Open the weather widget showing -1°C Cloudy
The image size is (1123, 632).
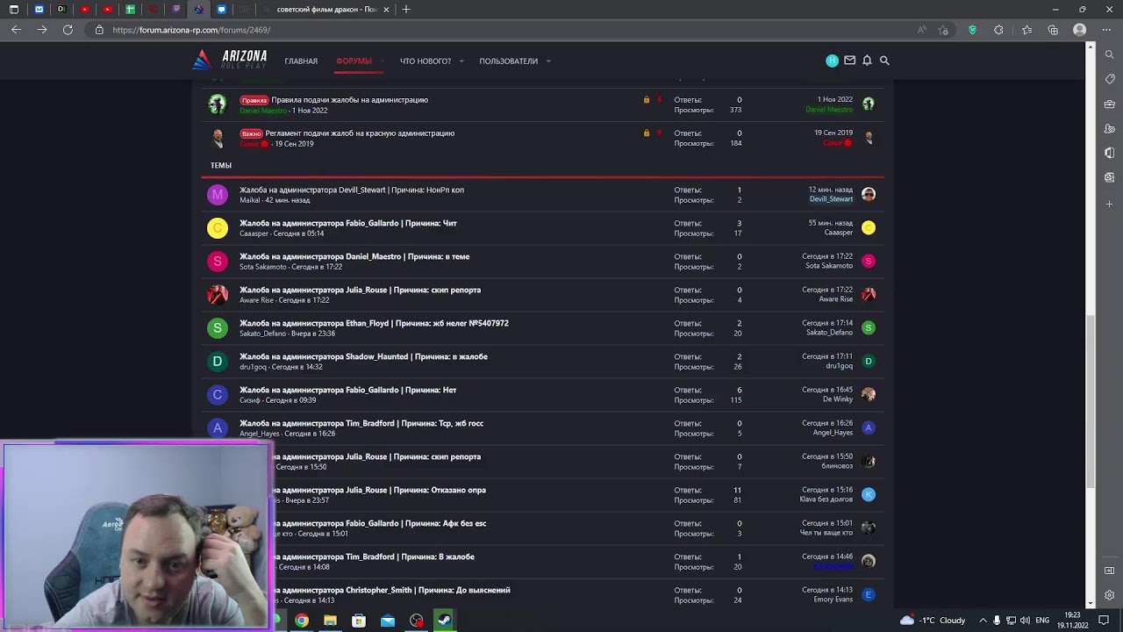[x=933, y=621]
